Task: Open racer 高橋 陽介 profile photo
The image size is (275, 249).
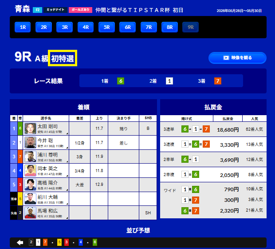Action: (30, 185)
